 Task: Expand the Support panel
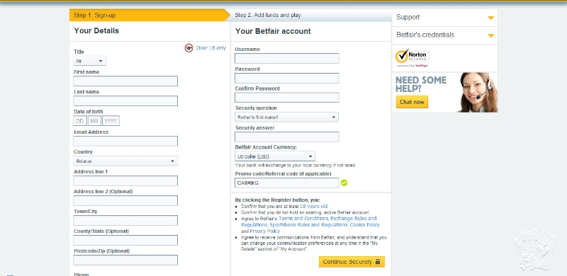pos(445,18)
